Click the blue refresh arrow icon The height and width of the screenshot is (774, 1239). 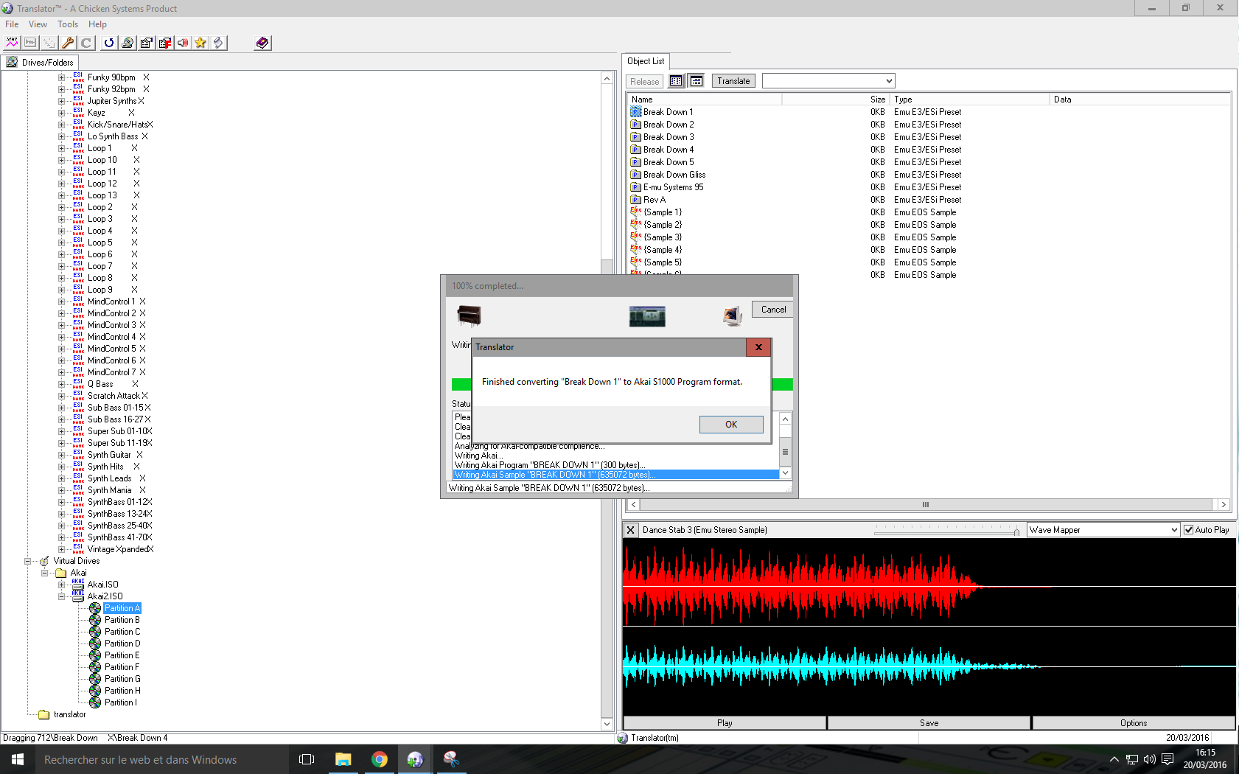[x=109, y=43]
